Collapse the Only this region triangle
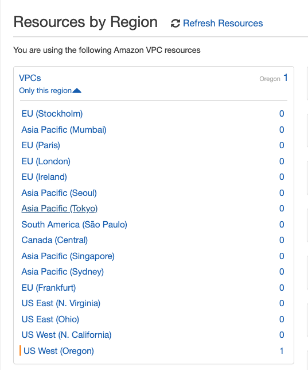This screenshot has width=308, height=370. (x=77, y=91)
